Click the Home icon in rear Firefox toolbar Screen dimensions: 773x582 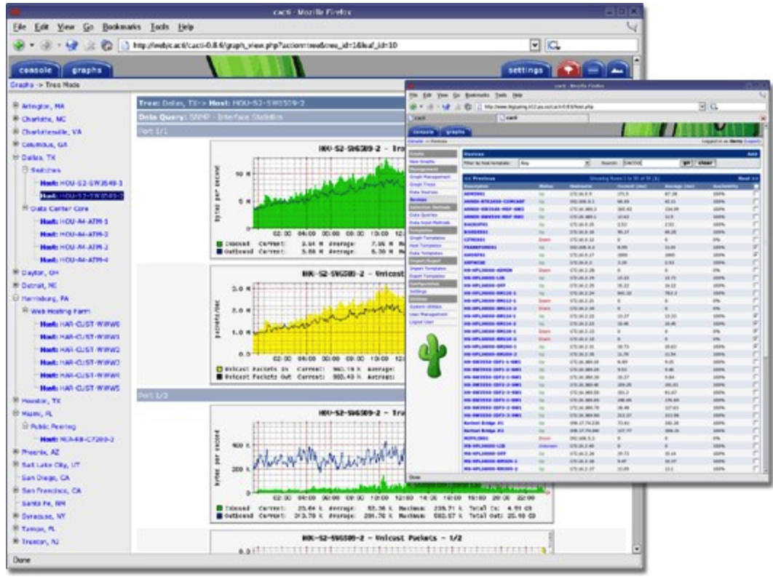tap(106, 45)
